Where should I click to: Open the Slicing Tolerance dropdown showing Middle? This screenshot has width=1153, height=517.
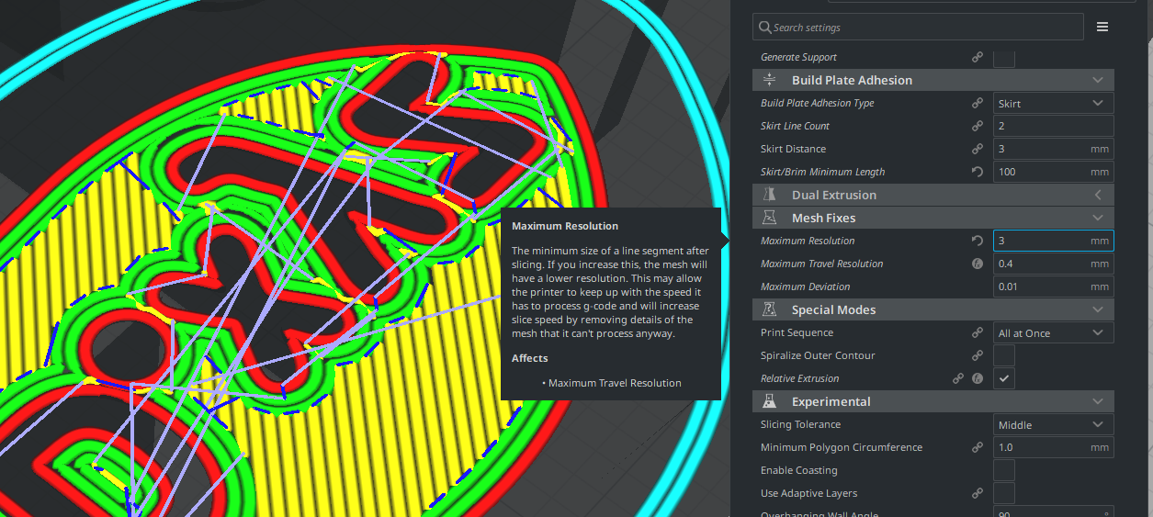(x=1054, y=424)
